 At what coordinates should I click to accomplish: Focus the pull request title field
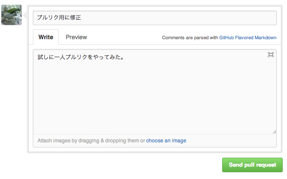pos(154,18)
